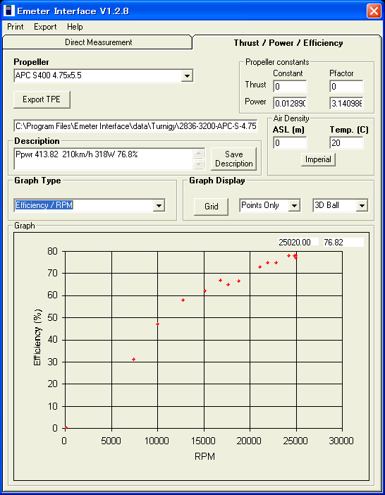Switch to the Direct Measurement tab

click(x=98, y=42)
